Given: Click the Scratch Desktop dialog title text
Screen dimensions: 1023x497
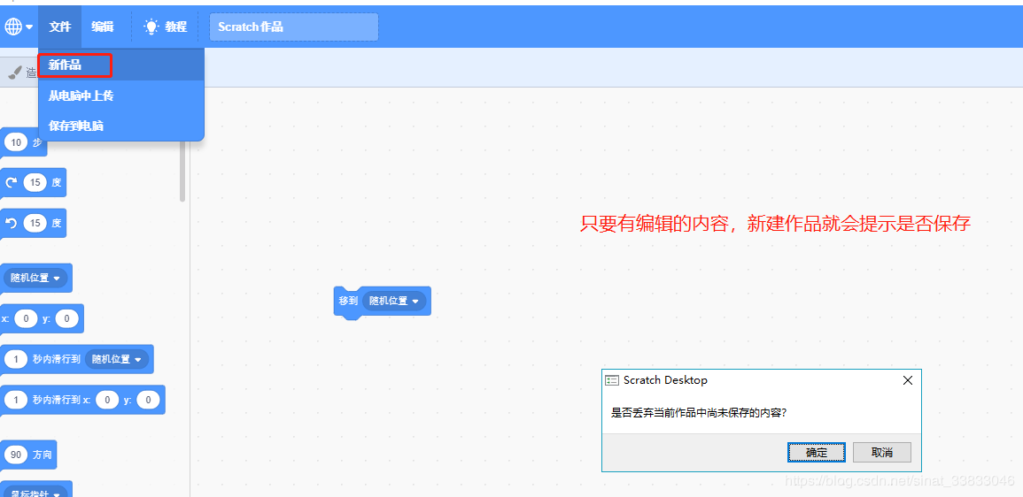Looking at the screenshot, I should point(665,380).
